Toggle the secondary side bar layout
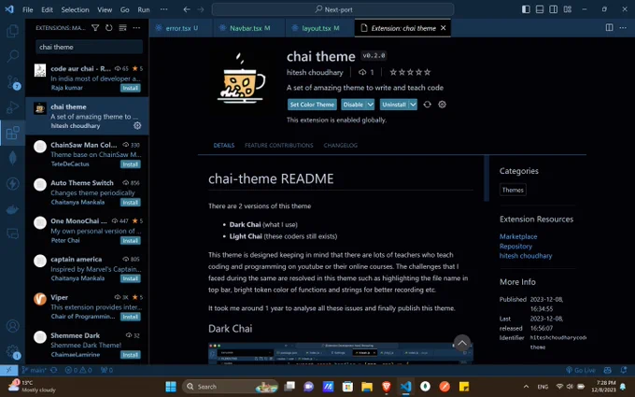The width and height of the screenshot is (635, 397). (x=553, y=9)
